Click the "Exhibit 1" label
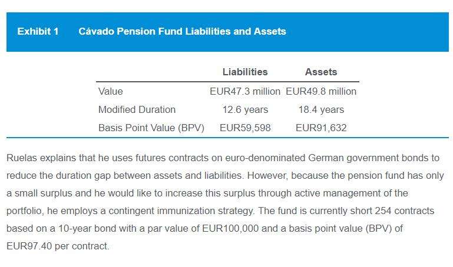The width and height of the screenshot is (453, 267). pos(38,31)
